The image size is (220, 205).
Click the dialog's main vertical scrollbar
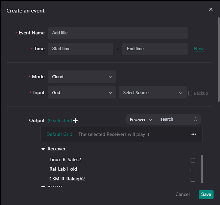(x=219, y=59)
